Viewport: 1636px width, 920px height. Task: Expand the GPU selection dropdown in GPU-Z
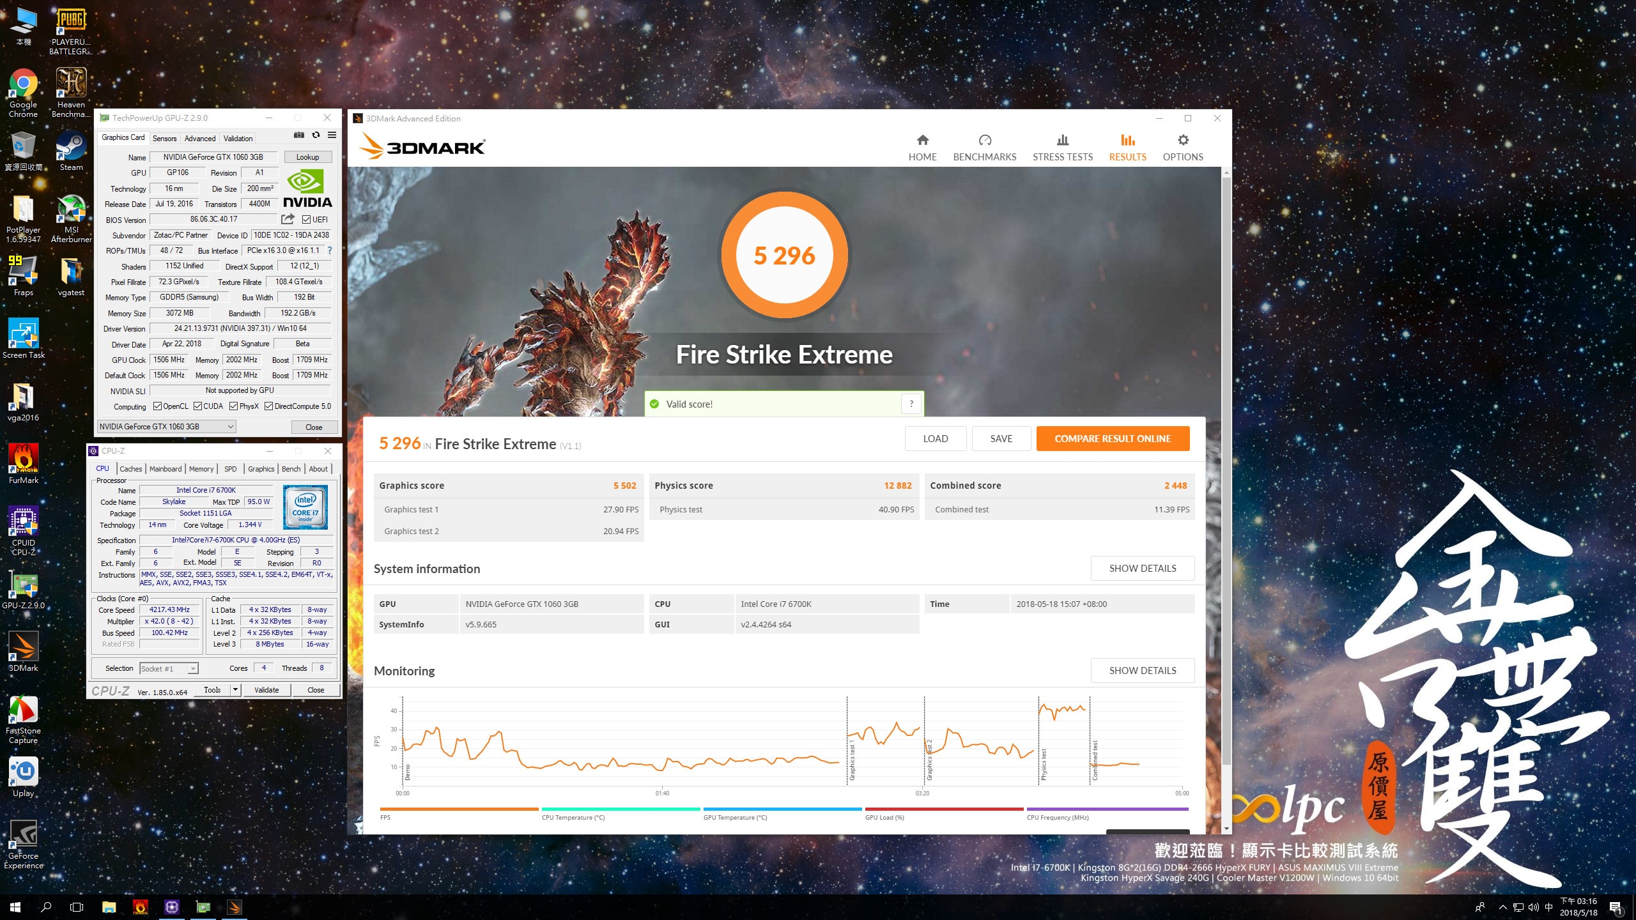tap(230, 427)
